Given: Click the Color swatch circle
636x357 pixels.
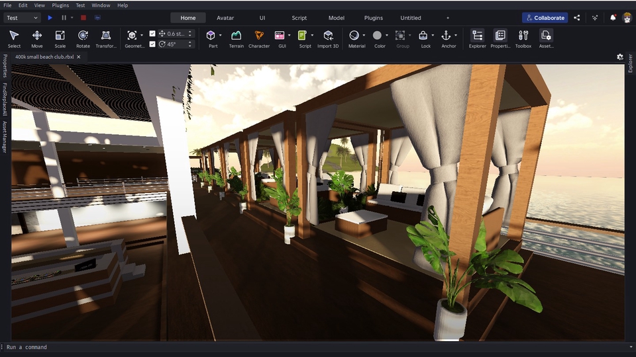Looking at the screenshot, I should click(x=377, y=36).
